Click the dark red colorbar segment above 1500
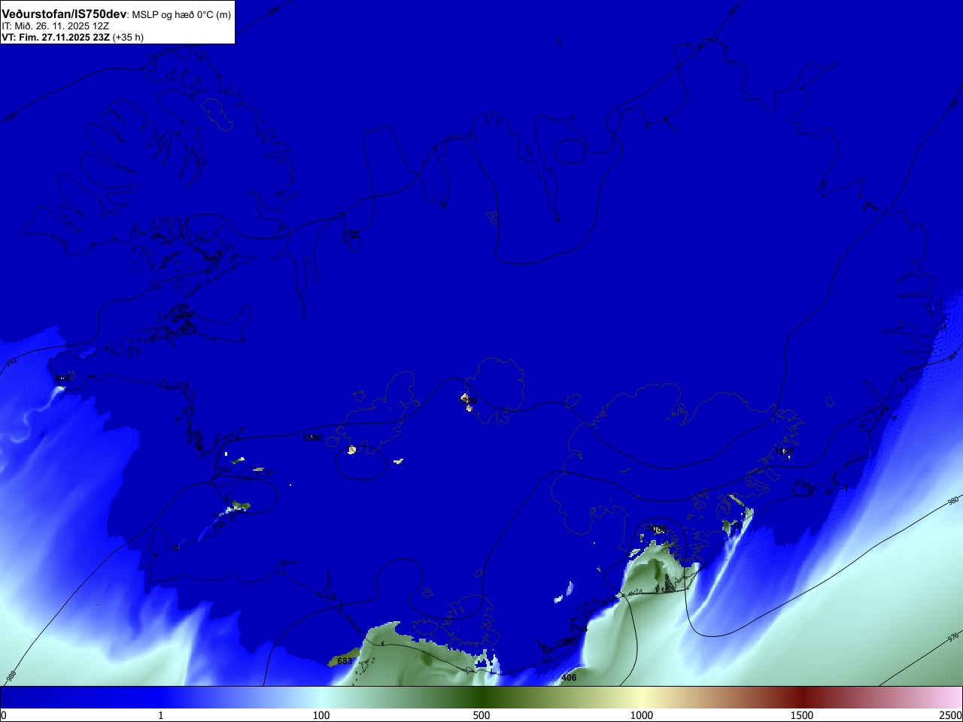Screen dimensions: 963x722 coord(802,697)
